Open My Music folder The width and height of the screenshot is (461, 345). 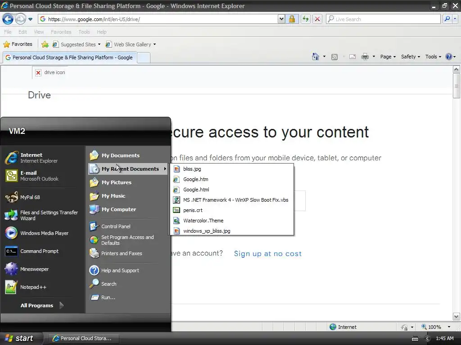128,196
